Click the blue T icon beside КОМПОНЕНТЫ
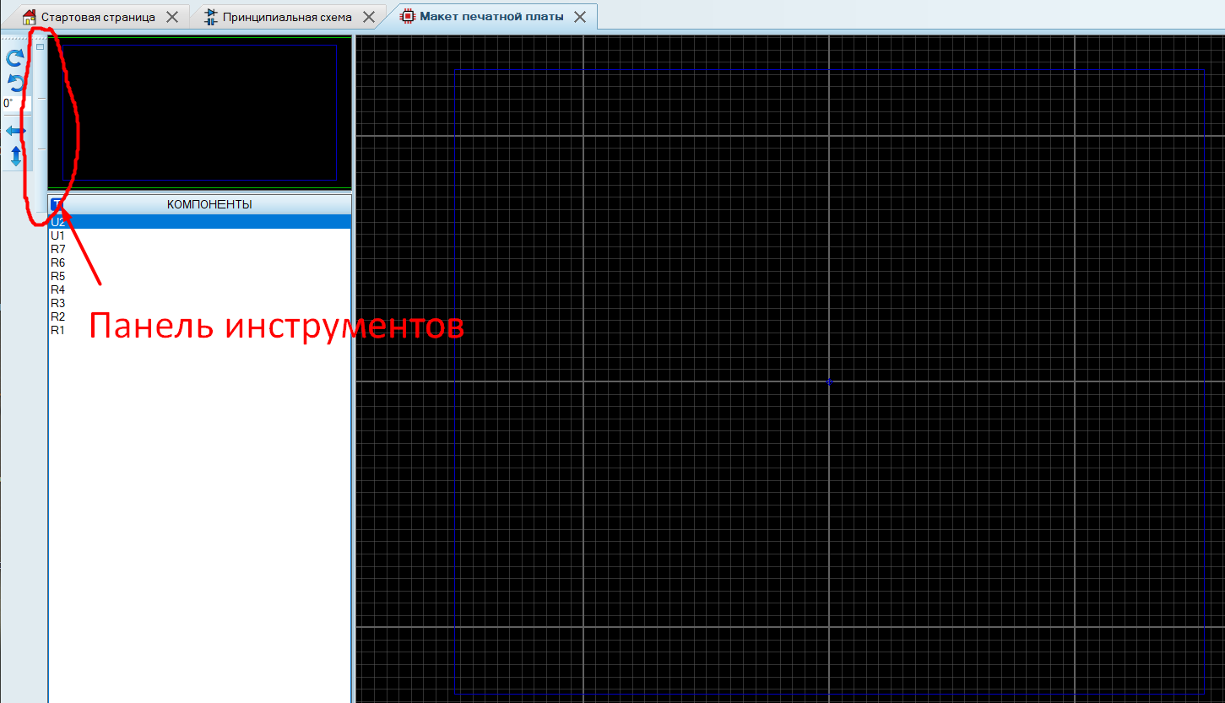The width and height of the screenshot is (1225, 703). pyautogui.click(x=56, y=204)
